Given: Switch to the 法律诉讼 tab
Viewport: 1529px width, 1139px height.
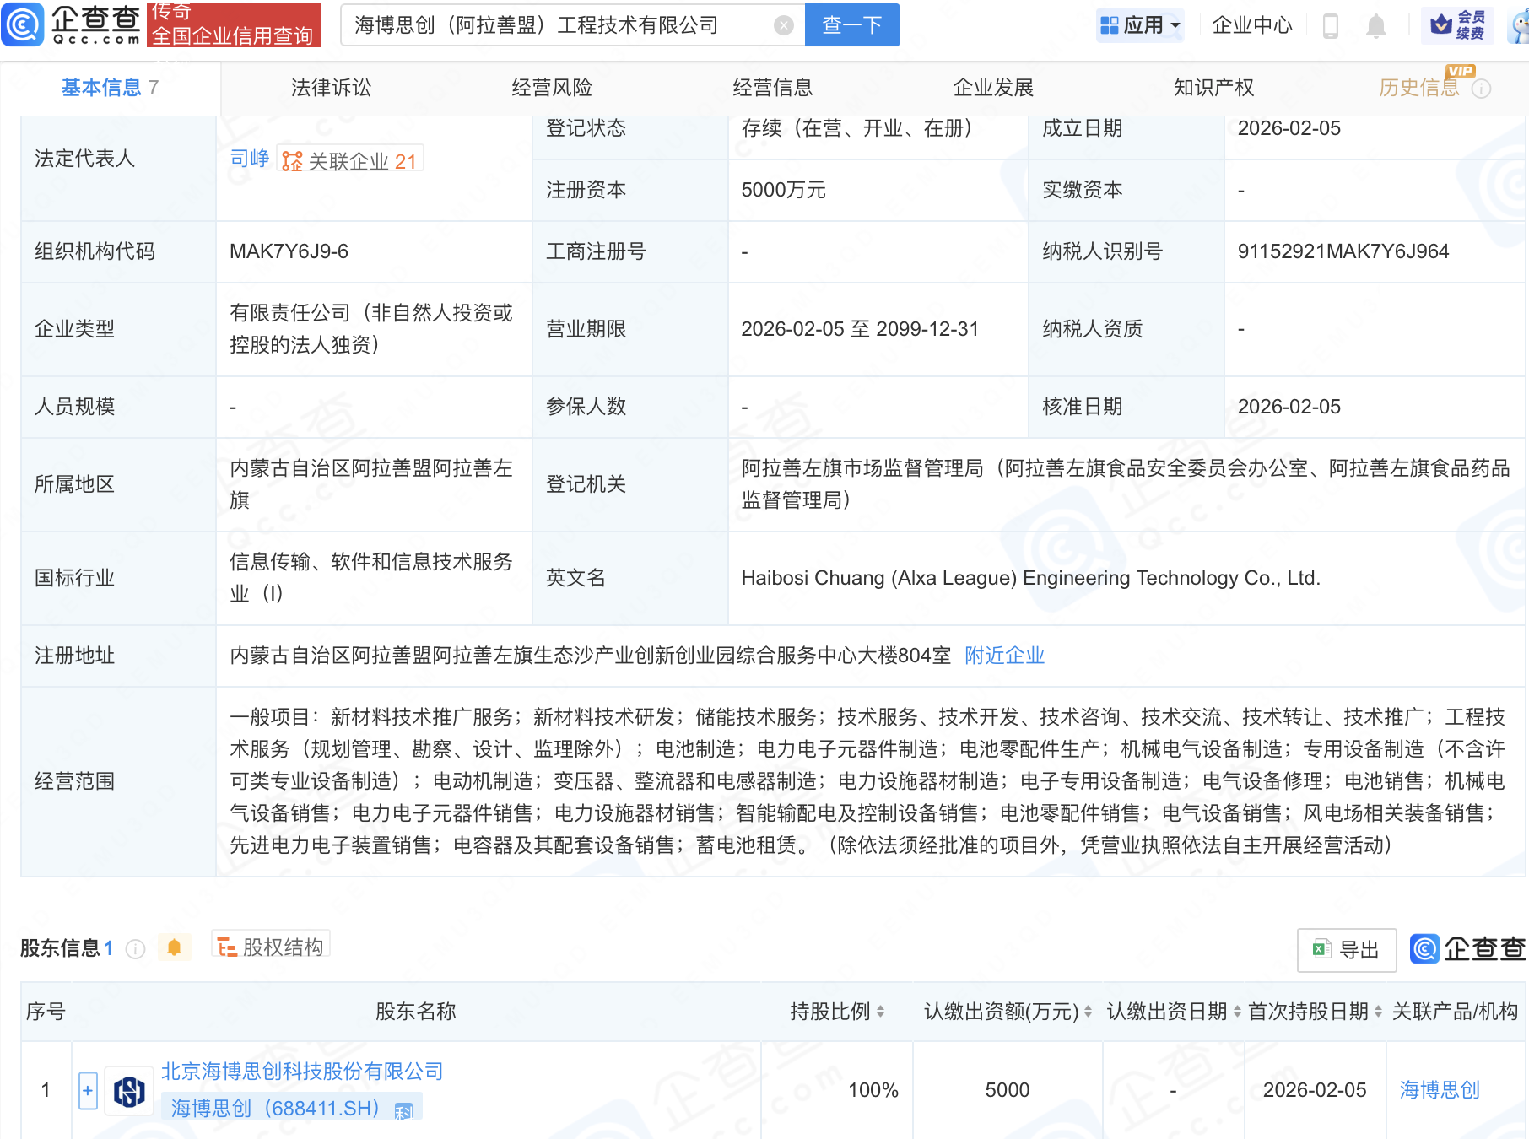Looking at the screenshot, I should tap(331, 88).
